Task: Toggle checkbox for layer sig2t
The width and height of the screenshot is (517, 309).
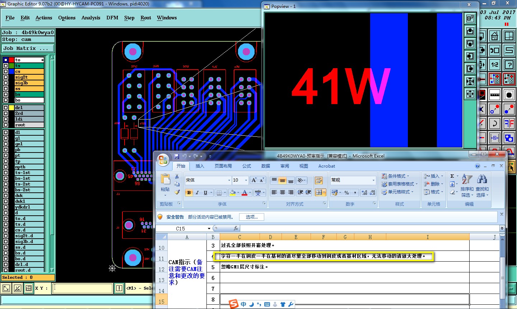Action: (x=6, y=77)
